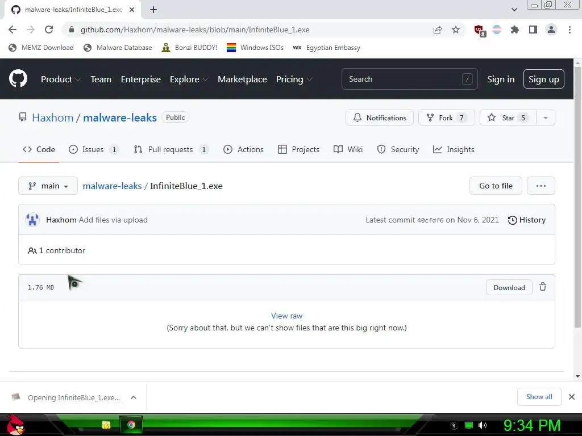Image resolution: width=582 pixels, height=436 pixels.
Task: Close the malware-leaks browser tab
Action: pos(132,10)
